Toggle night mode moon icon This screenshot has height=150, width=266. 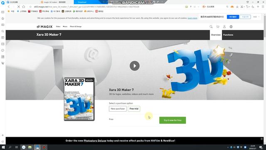coord(253,7)
